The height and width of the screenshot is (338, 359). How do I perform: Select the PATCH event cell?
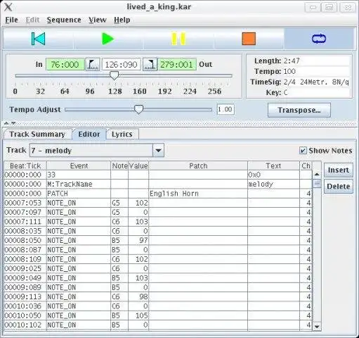tap(79, 194)
